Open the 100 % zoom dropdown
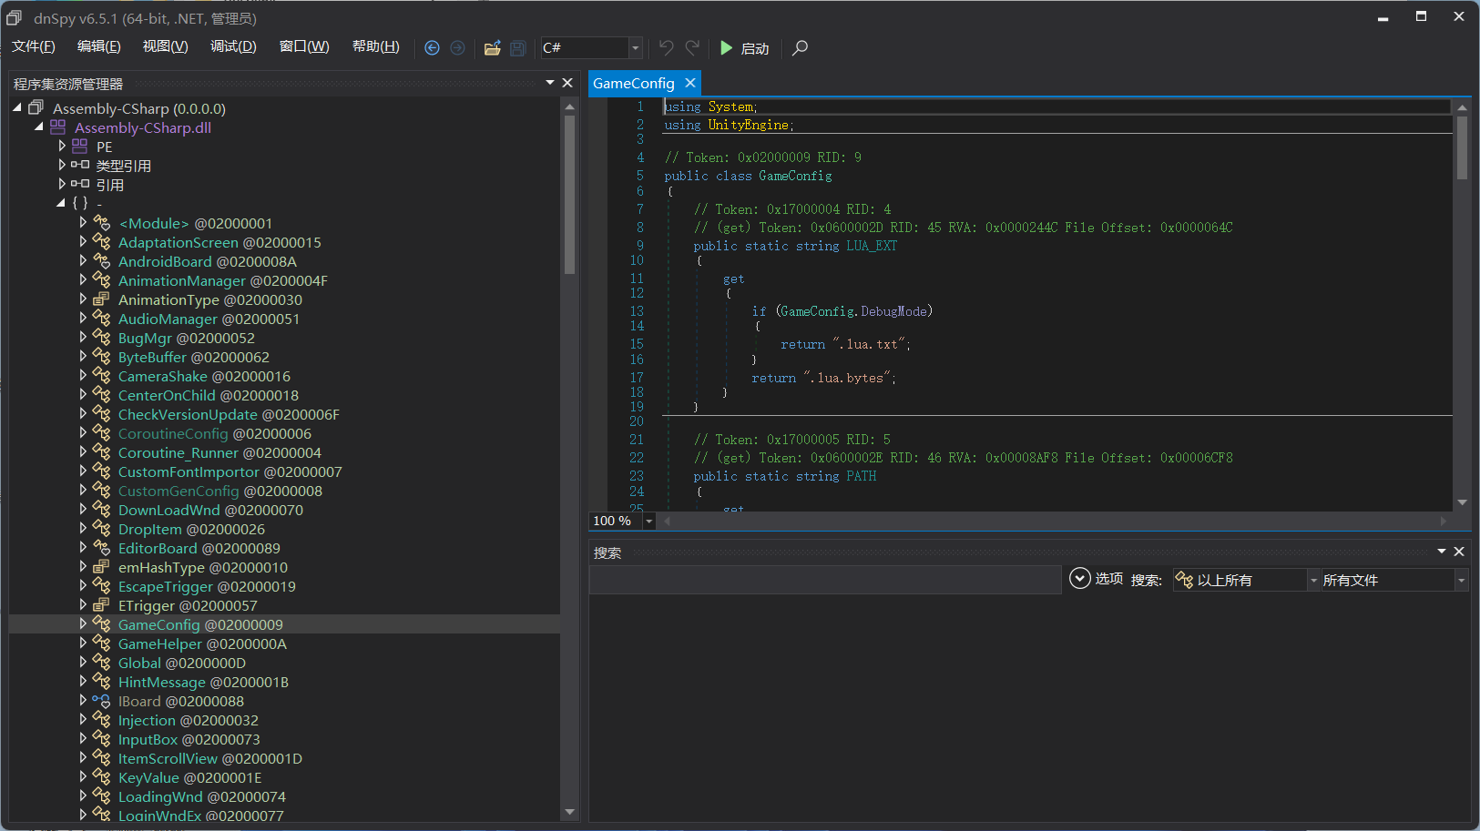The height and width of the screenshot is (831, 1480). 648,521
